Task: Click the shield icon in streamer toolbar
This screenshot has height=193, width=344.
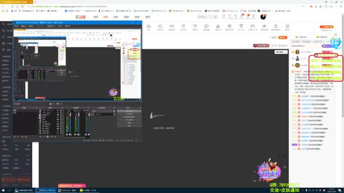Action: tap(230, 26)
